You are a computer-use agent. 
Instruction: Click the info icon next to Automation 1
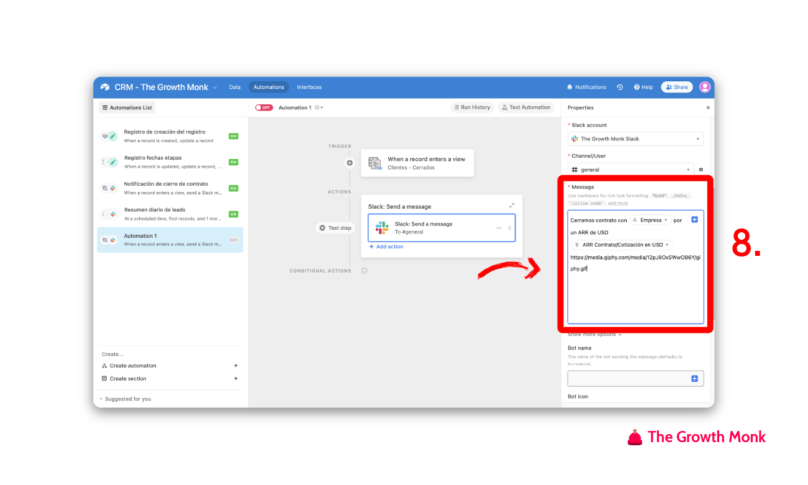click(x=317, y=107)
